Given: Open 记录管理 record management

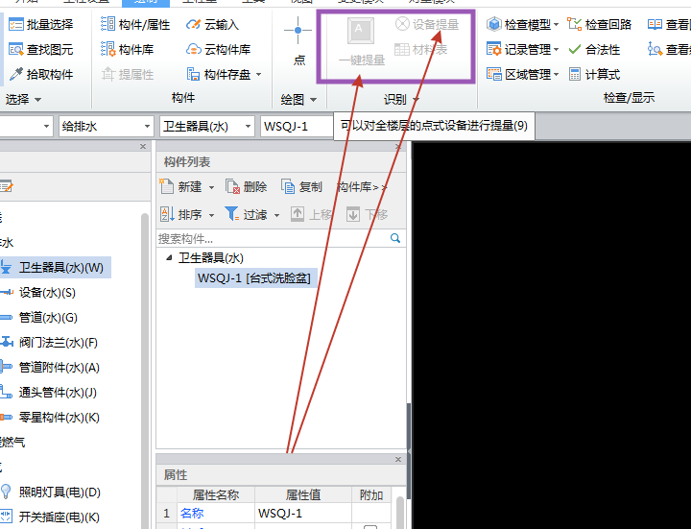Looking at the screenshot, I should tap(518, 49).
